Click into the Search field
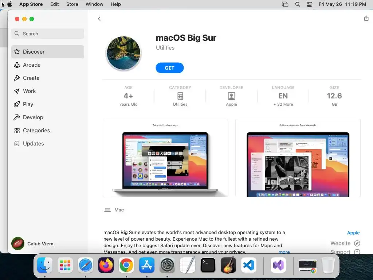Screen dimensions: 373x280 (x=48, y=34)
